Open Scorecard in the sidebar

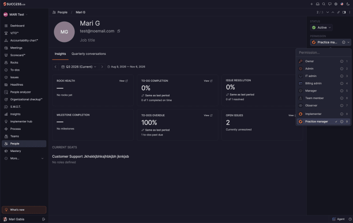pyautogui.click(x=24, y=55)
